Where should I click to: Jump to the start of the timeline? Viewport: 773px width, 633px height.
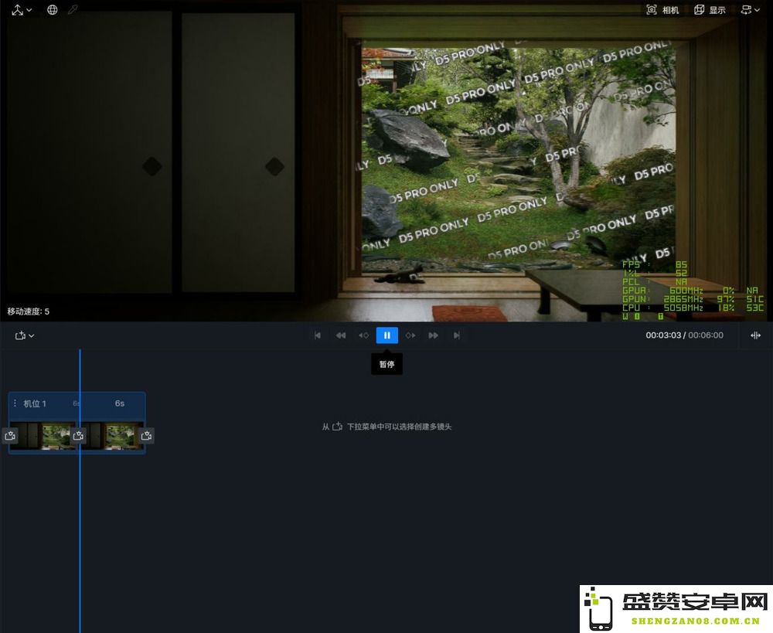click(318, 335)
